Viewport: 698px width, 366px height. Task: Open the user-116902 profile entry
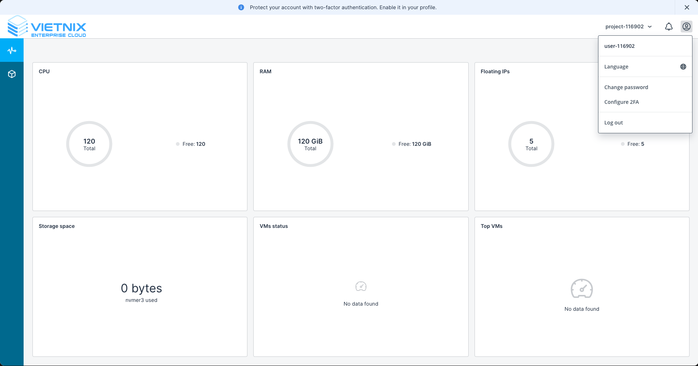pos(619,46)
